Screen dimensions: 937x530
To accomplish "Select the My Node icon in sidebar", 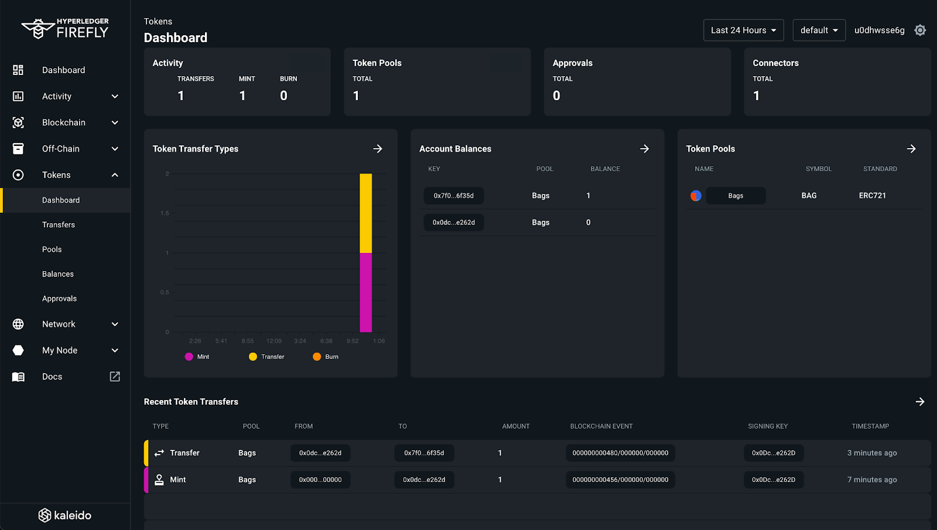I will (x=18, y=350).
